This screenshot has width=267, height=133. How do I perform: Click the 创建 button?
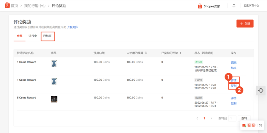point(245,24)
